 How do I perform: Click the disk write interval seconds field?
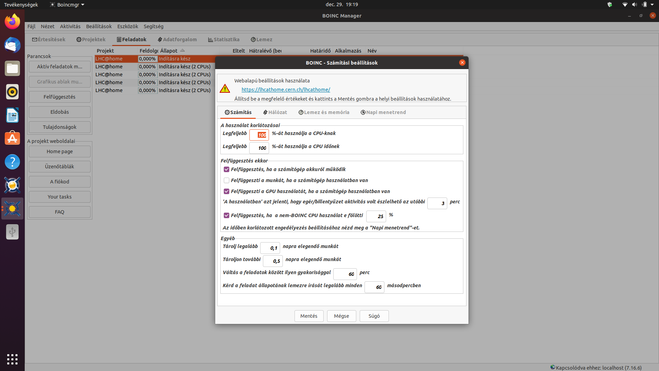[374, 287]
